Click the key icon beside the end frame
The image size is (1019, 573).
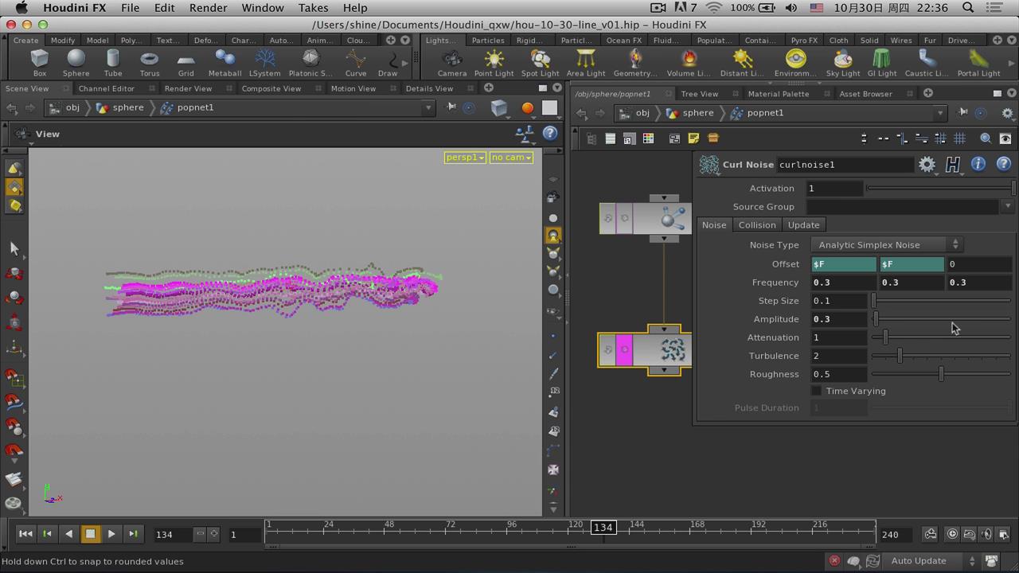[931, 534]
